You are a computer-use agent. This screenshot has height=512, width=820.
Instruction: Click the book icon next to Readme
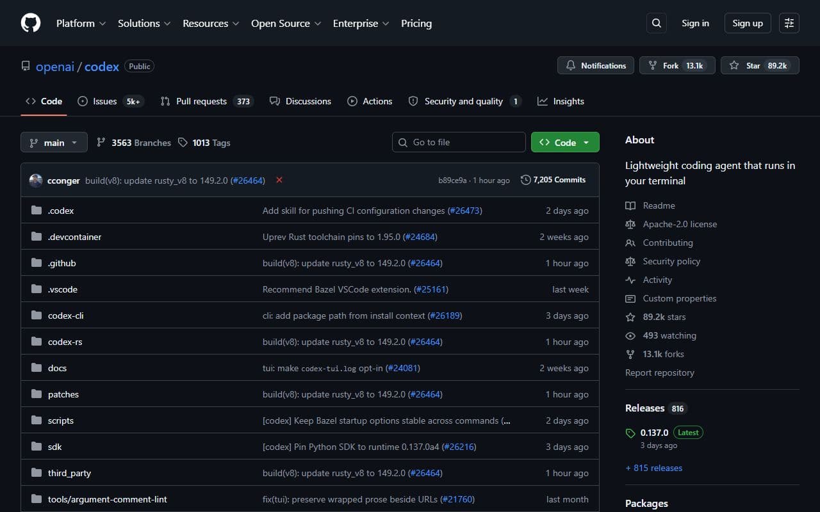tap(630, 205)
